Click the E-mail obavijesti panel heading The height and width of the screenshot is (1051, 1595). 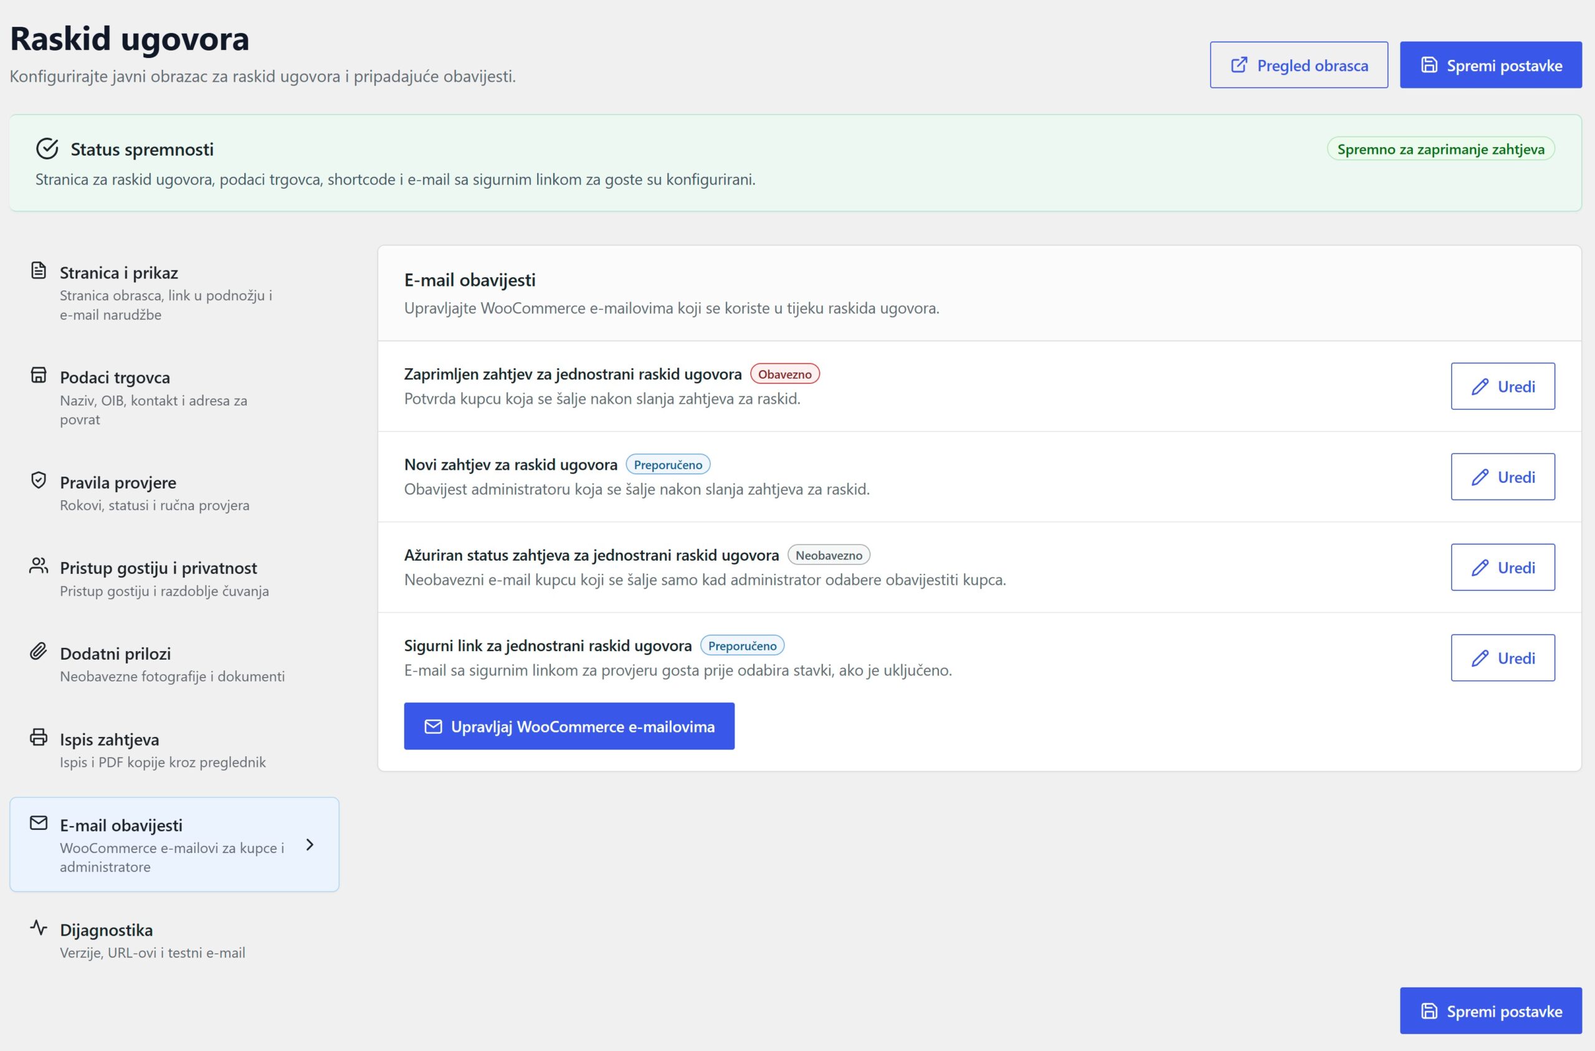click(470, 280)
